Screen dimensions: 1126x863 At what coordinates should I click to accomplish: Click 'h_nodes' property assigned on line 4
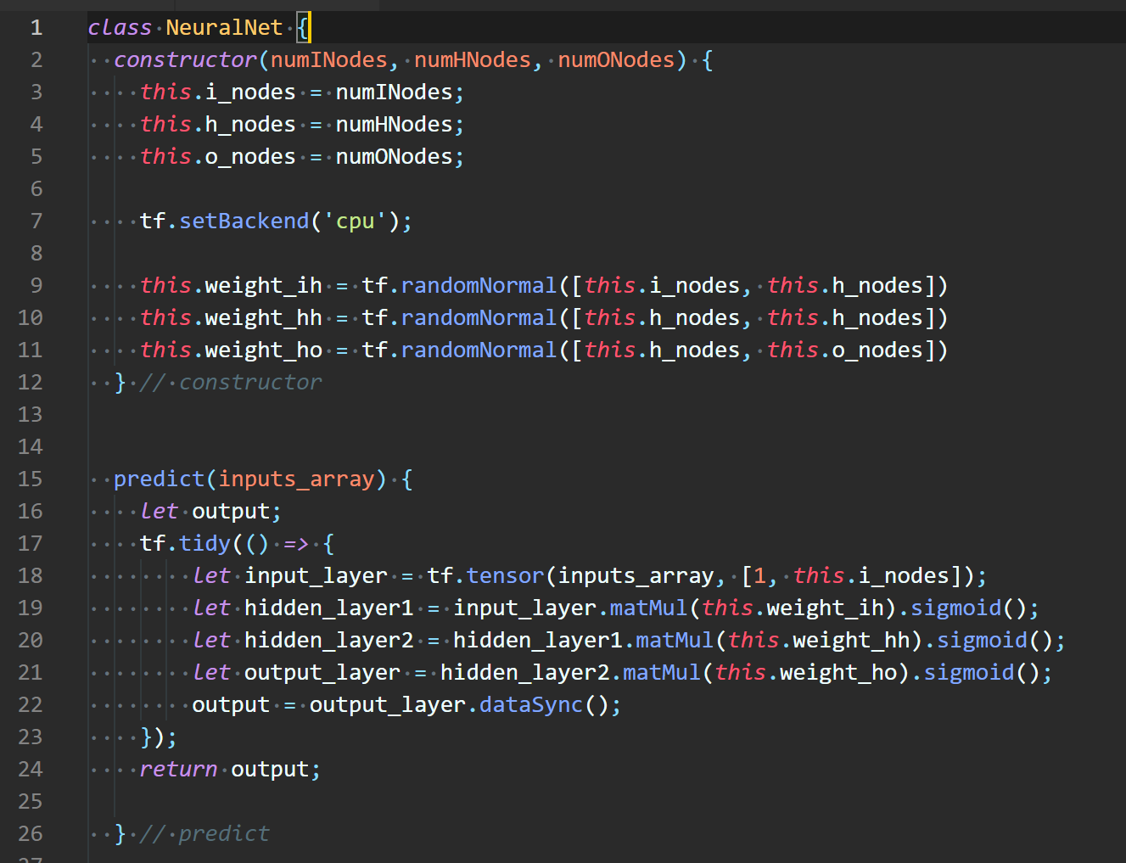250,124
